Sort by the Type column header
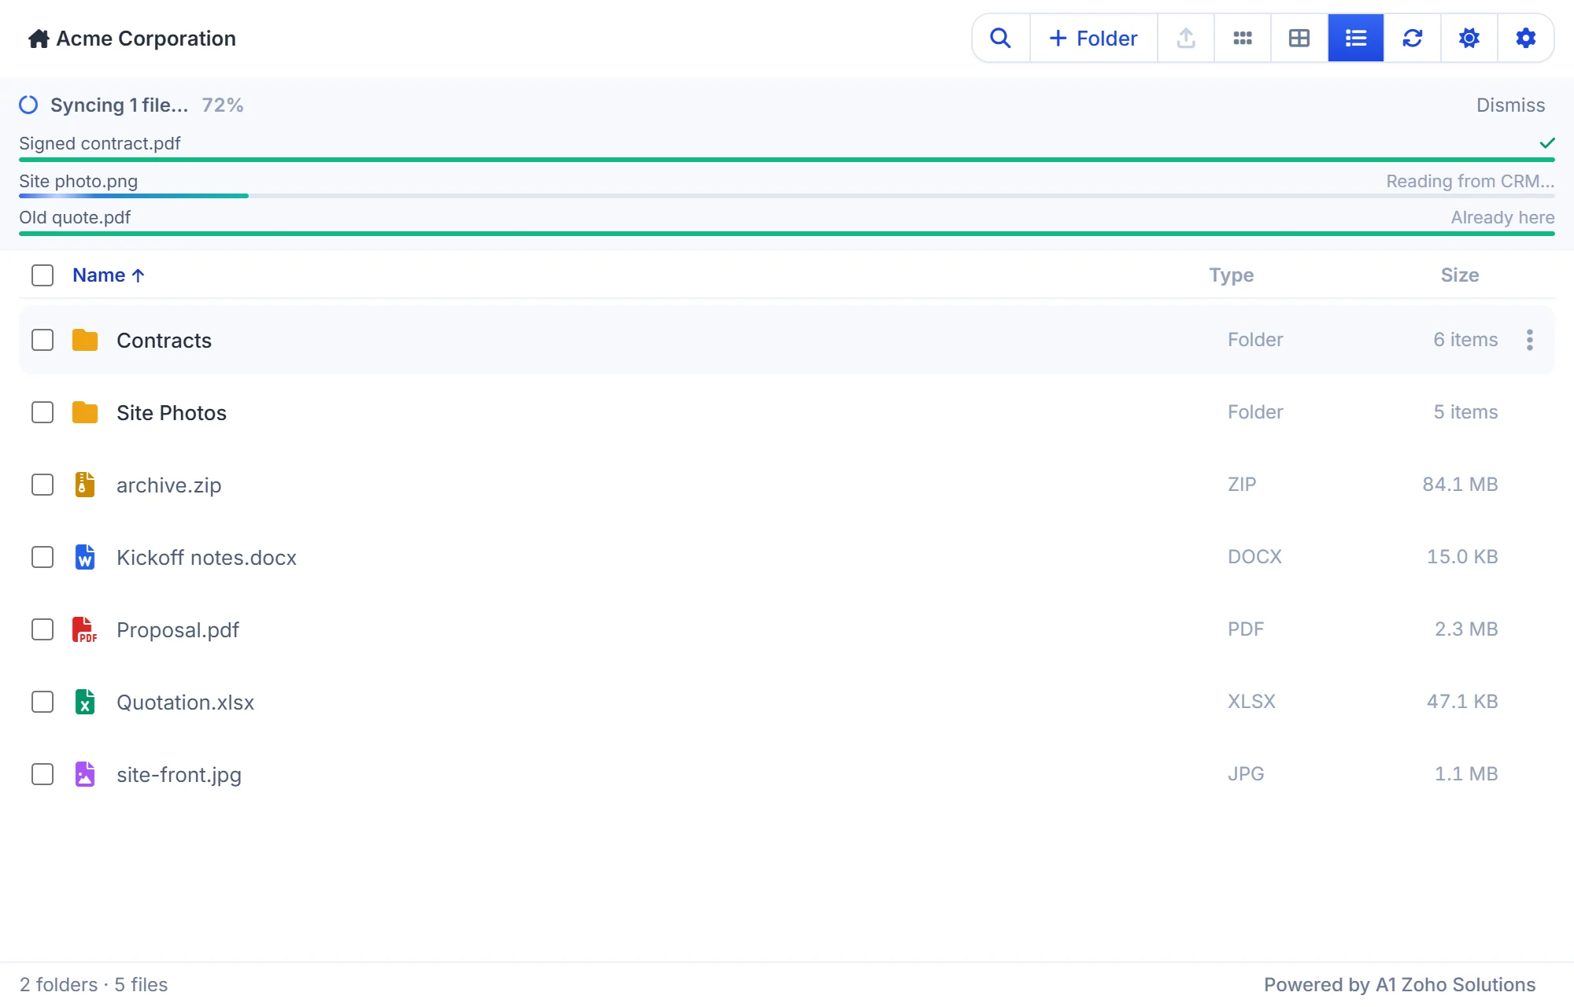The height and width of the screenshot is (1007, 1574). [1232, 275]
